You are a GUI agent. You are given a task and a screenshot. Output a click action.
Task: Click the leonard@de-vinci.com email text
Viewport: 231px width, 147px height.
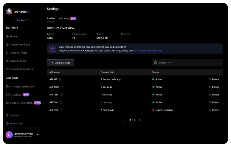coord(23,137)
